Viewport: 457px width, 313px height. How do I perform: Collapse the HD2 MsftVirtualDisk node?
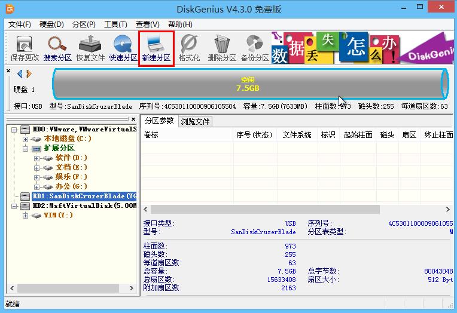pyautogui.click(x=14, y=206)
